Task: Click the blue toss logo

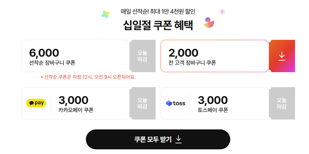Action: click(176, 103)
